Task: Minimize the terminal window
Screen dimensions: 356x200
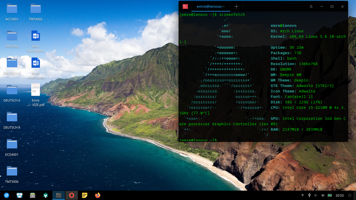Action: point(322,7)
